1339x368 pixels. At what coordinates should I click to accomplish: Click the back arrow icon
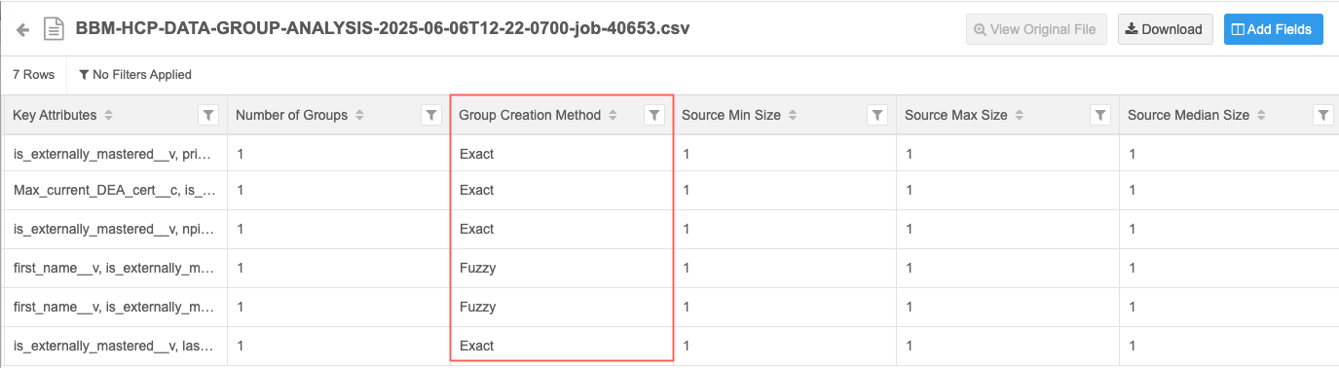23,29
